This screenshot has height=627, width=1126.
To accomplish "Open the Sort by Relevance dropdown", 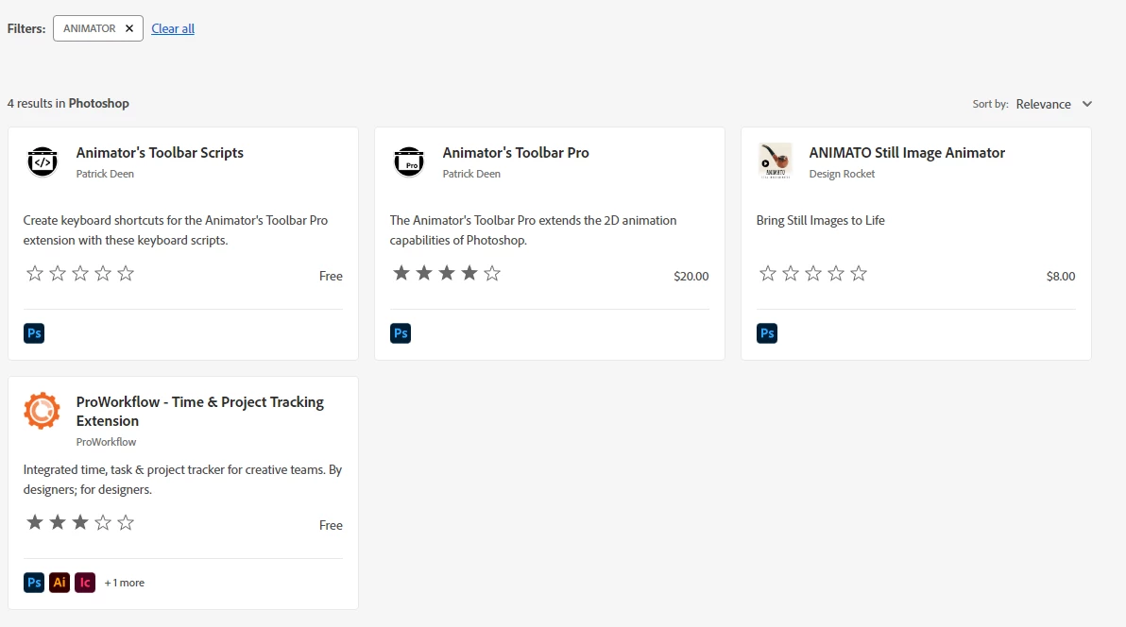I will pyautogui.click(x=1053, y=104).
